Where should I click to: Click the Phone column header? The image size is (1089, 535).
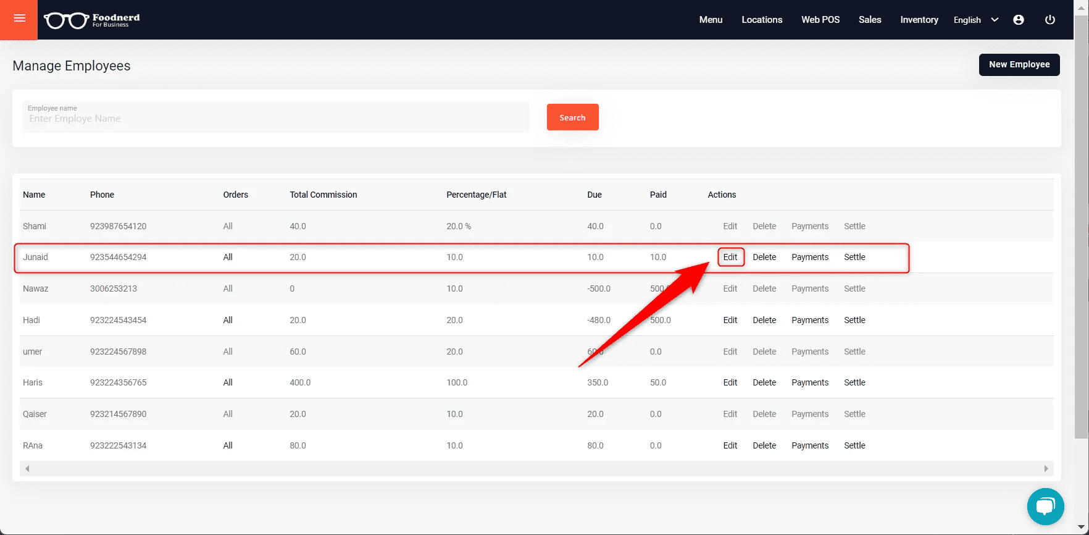point(102,195)
